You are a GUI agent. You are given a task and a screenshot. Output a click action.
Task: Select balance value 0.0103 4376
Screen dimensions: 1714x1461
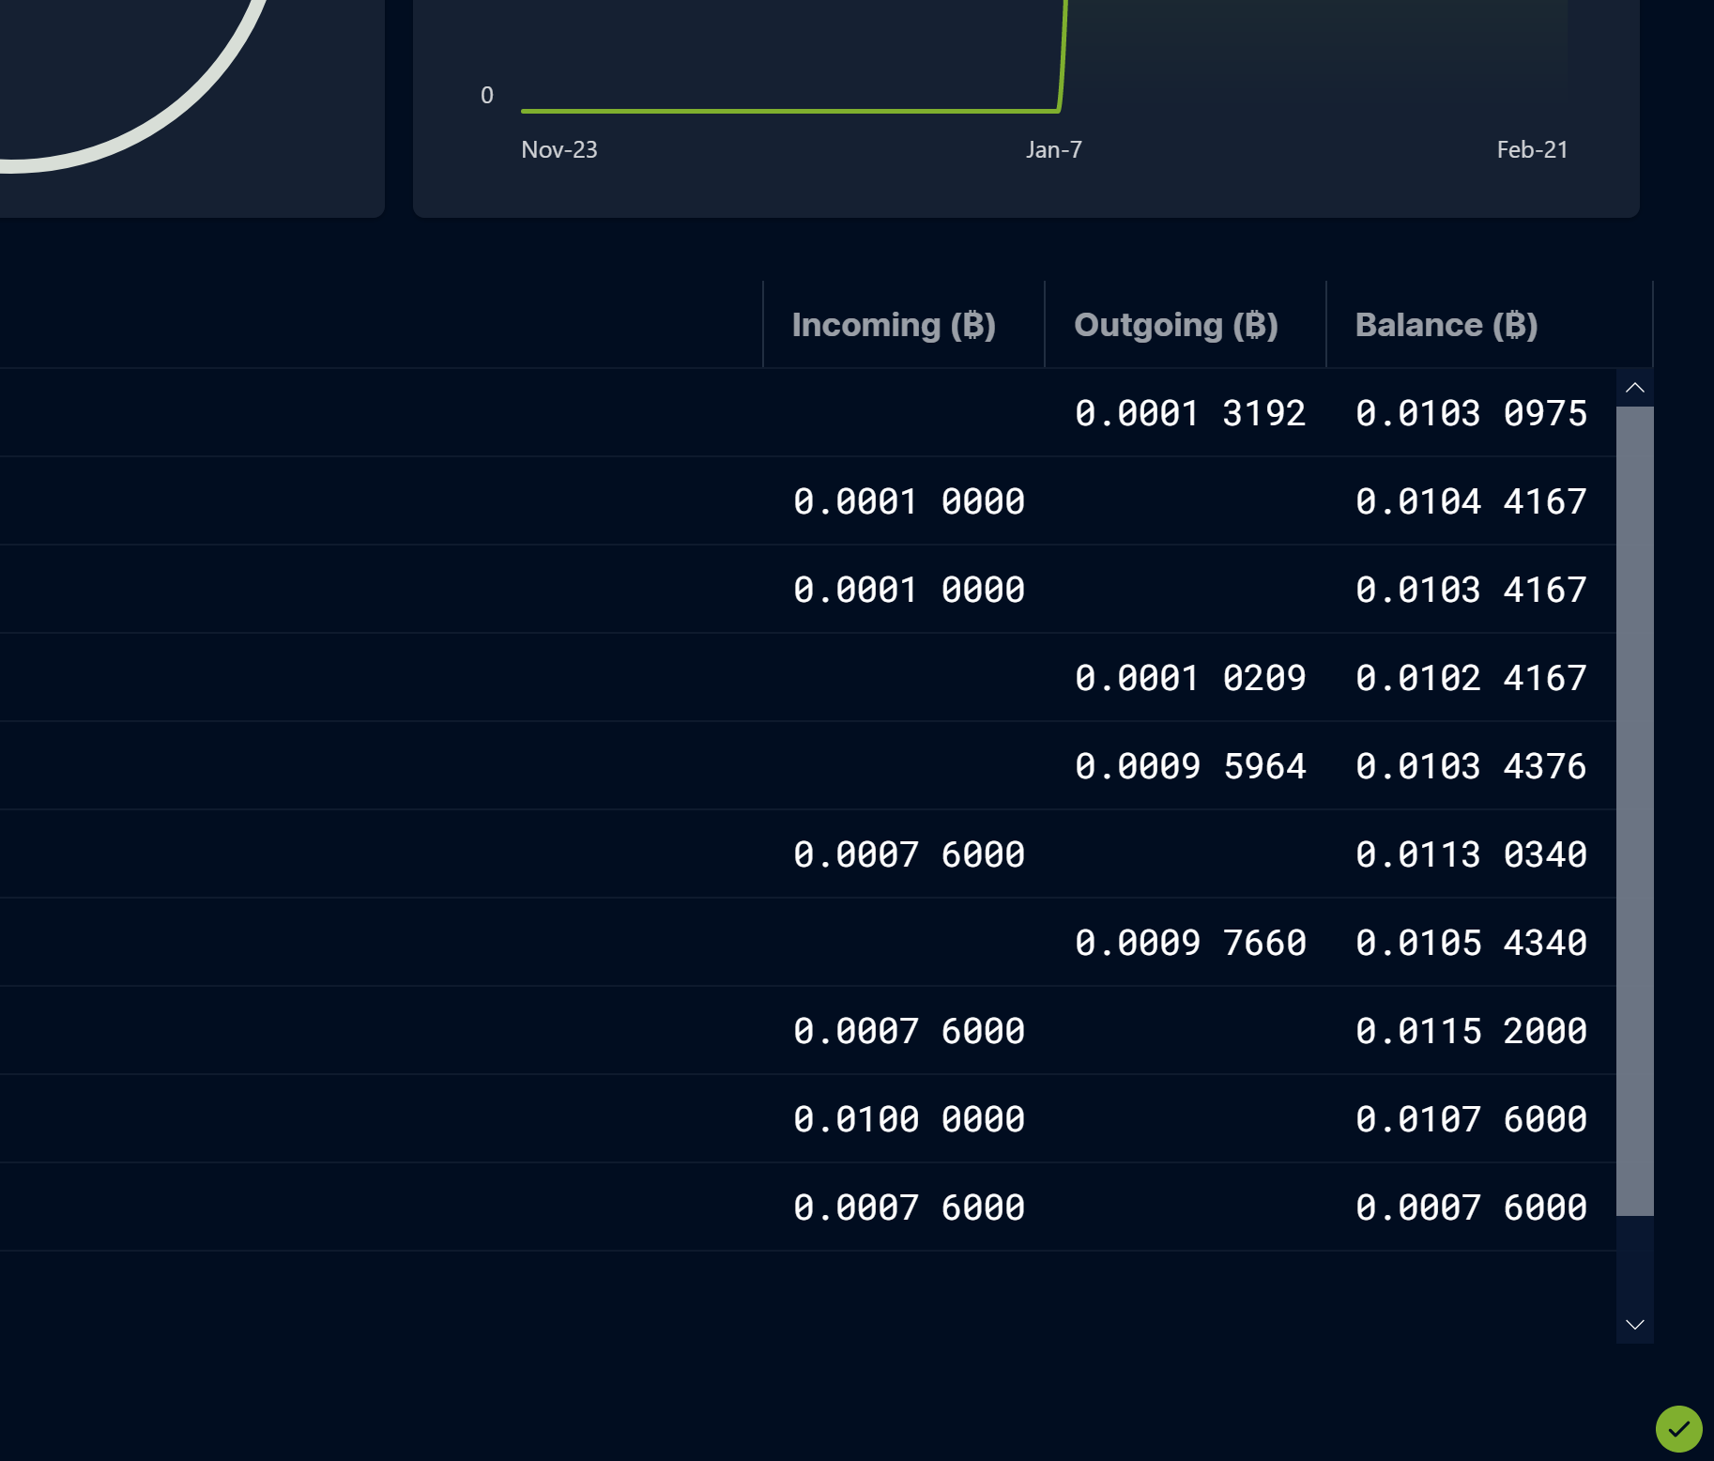click(1471, 766)
